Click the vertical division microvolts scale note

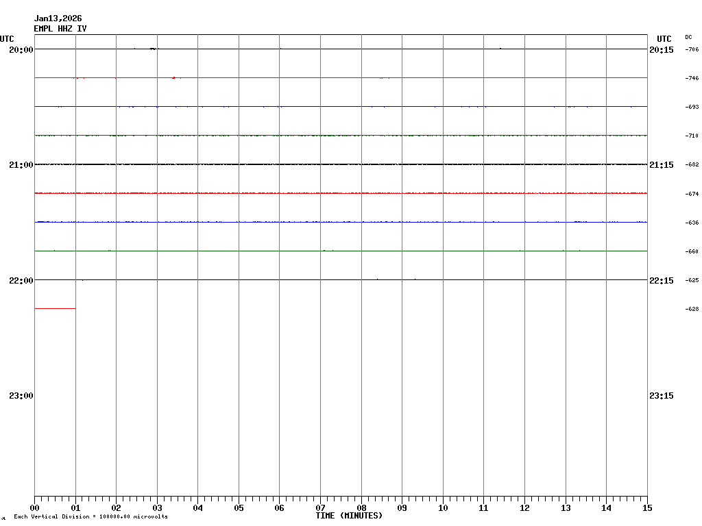90,517
